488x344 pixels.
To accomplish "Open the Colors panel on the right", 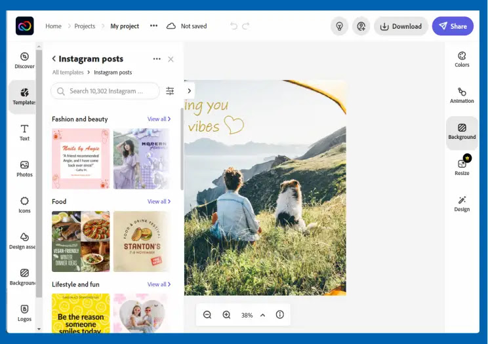I will point(462,60).
